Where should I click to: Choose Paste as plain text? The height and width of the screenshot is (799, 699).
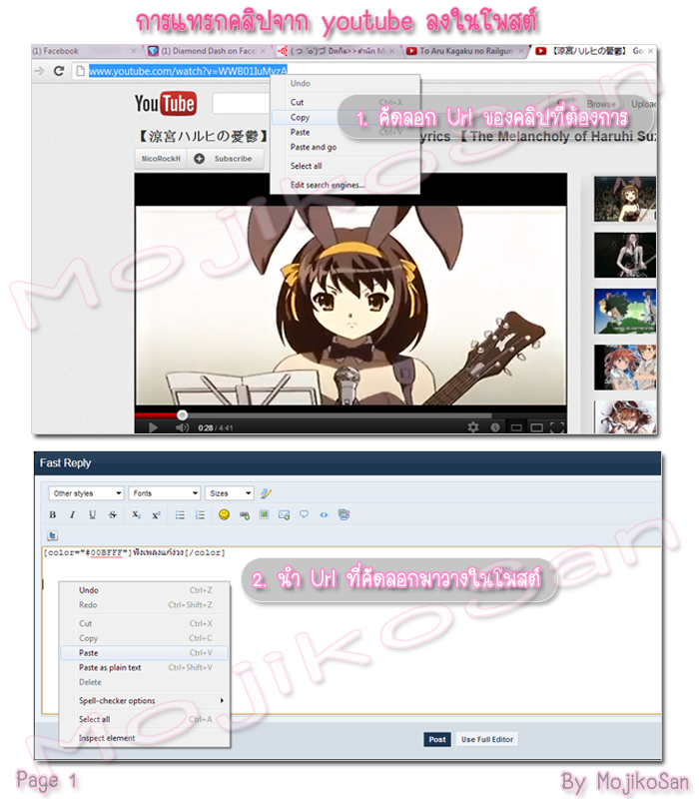pos(144,667)
